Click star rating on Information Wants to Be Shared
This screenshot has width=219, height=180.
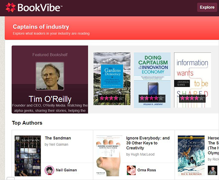click(192, 98)
